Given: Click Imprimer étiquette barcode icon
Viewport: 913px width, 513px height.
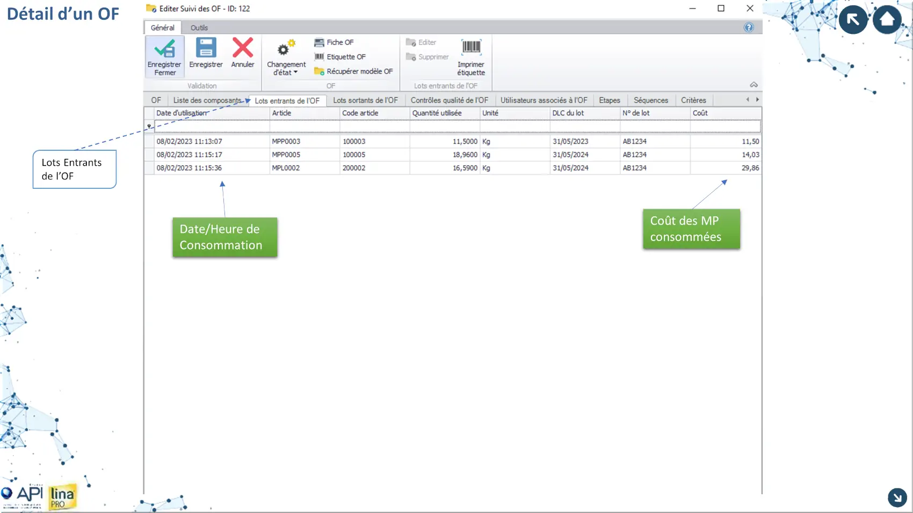Looking at the screenshot, I should pyautogui.click(x=471, y=47).
